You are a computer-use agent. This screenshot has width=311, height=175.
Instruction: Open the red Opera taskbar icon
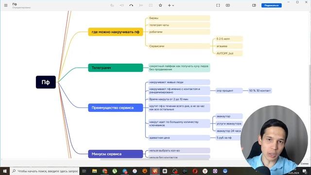tap(195, 171)
